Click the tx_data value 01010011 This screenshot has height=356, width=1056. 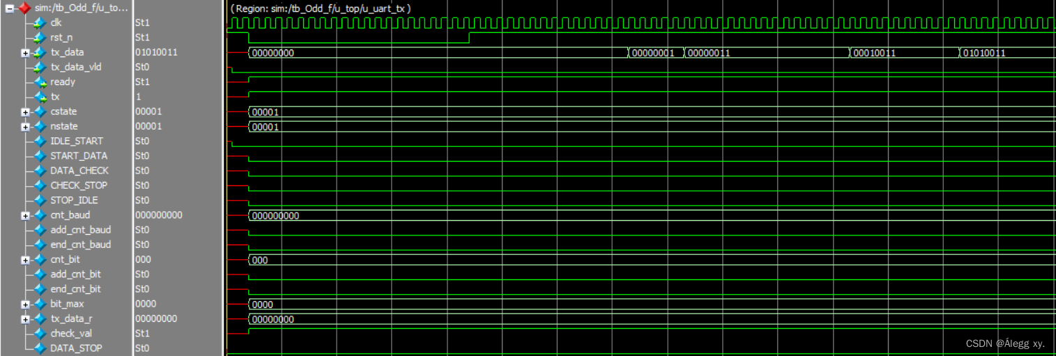coord(155,52)
